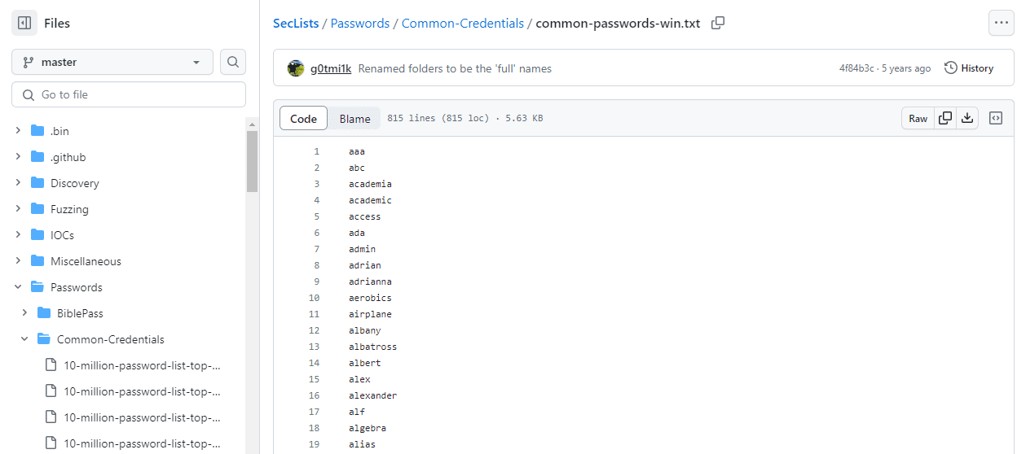Go to SecLists repository breadcrumb
Image resolution: width=1017 pixels, height=454 pixels.
click(296, 23)
